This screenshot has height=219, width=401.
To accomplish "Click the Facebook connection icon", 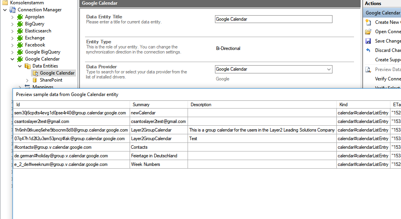I will [x=20, y=45].
